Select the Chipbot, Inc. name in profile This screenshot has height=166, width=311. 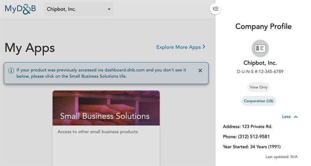click(260, 63)
